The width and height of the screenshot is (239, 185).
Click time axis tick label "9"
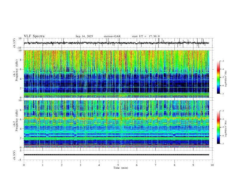point(193,165)
